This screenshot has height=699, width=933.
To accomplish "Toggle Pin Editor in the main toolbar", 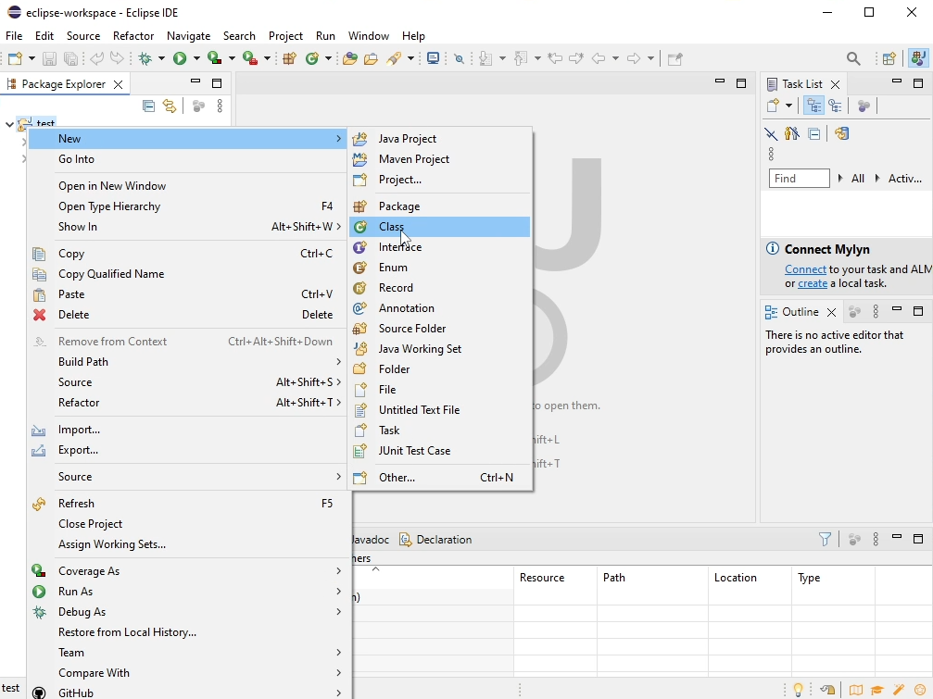I will coord(675,58).
